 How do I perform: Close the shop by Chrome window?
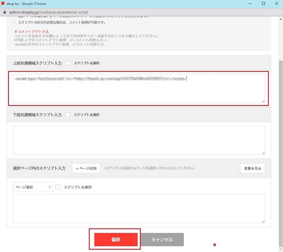point(277,4)
